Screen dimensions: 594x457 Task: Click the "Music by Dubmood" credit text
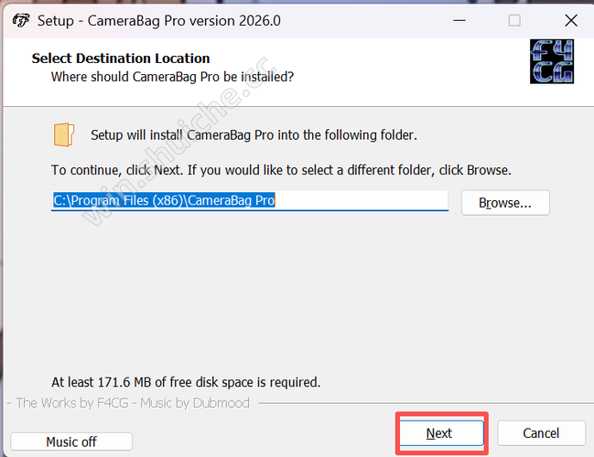pyautogui.click(x=200, y=403)
